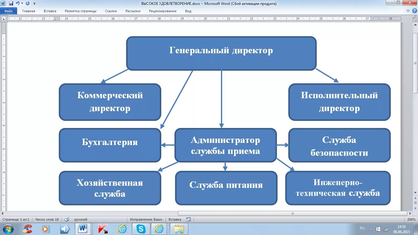Image resolution: width=418 pixels, height=235 pixels.
Task: Open Windows Explorer folder in taskbar
Action: 179,229
